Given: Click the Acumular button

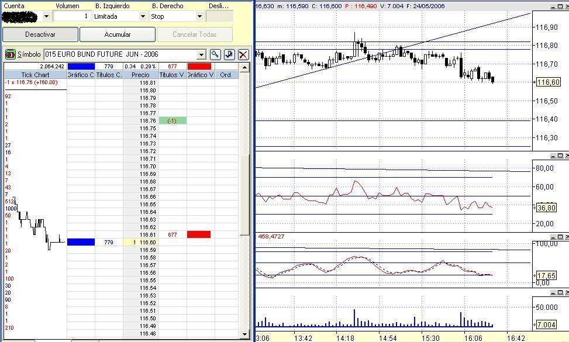Looking at the screenshot, I should [118, 34].
